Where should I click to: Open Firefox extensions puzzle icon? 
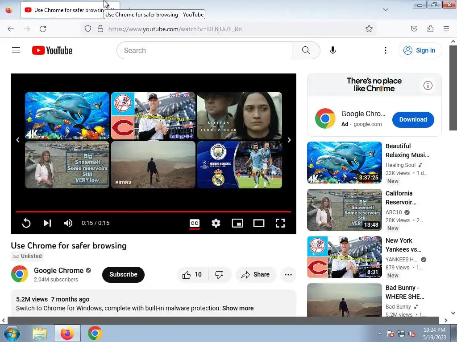[431, 29]
